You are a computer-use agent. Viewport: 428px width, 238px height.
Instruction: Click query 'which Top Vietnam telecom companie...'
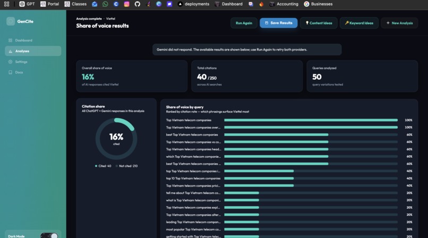[x=193, y=156]
